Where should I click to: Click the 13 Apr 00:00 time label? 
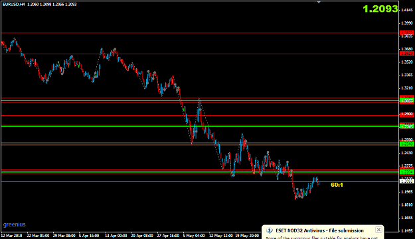click(116, 236)
